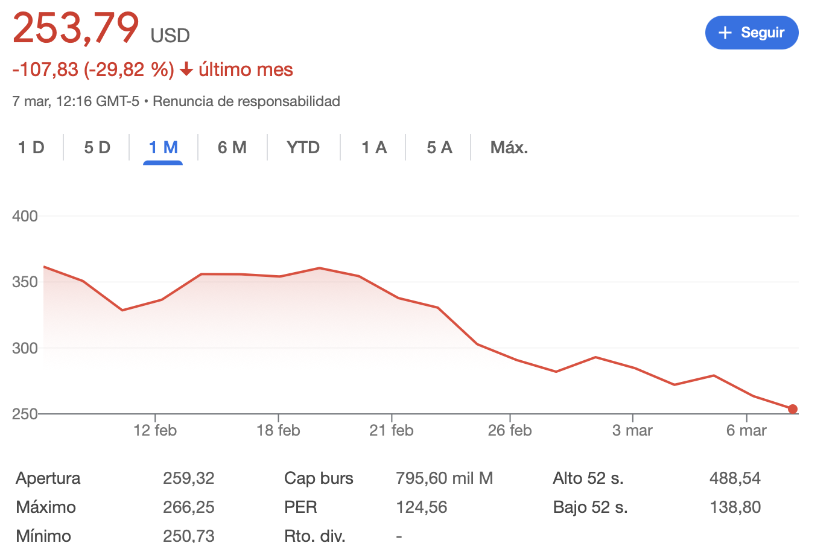Image resolution: width=835 pixels, height=543 pixels.
Task: Click the 12 feb axis date label
Action: 155,430
